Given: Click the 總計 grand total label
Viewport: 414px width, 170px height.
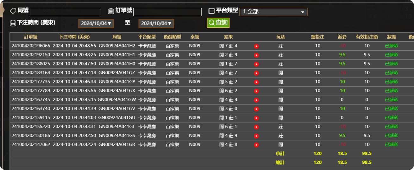Looking at the screenshot, I should point(281,163).
